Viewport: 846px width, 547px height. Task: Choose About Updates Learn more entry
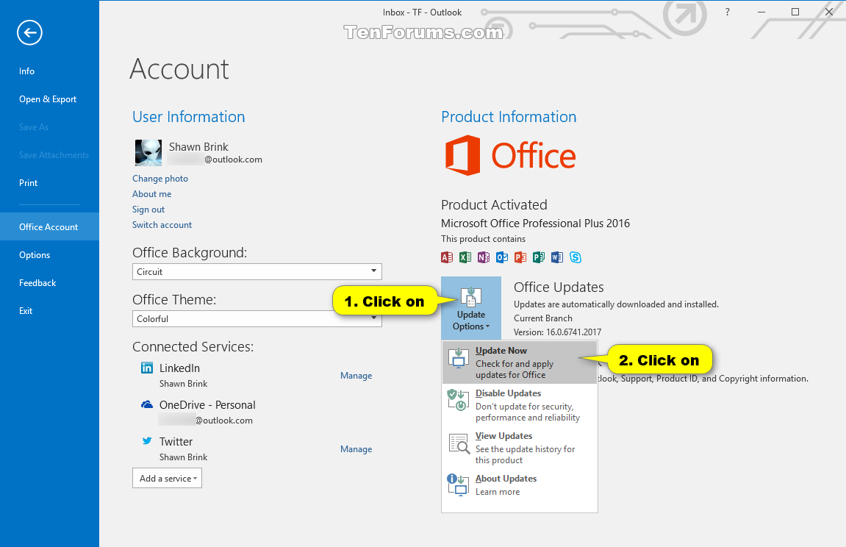520,485
